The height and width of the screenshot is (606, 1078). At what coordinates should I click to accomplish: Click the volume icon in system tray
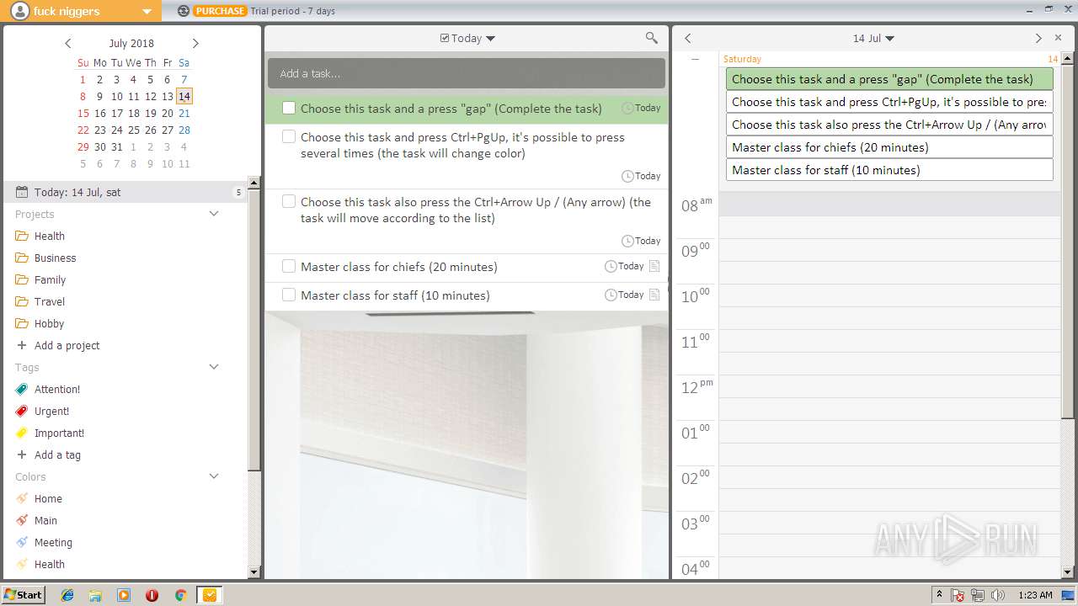[x=998, y=595]
